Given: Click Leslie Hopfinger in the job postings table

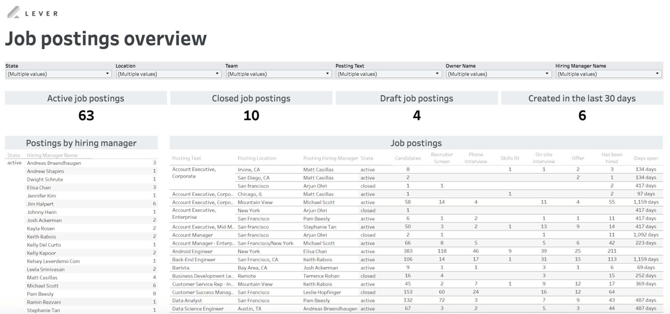Looking at the screenshot, I should click(x=322, y=292).
